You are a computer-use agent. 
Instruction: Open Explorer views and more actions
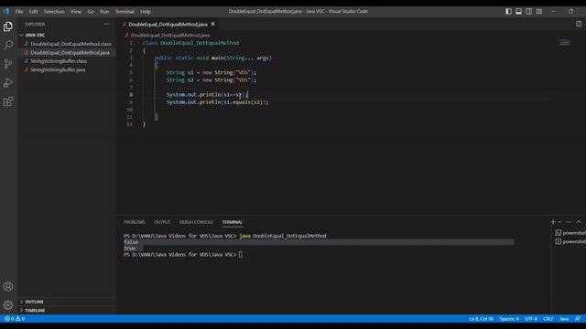(107, 24)
